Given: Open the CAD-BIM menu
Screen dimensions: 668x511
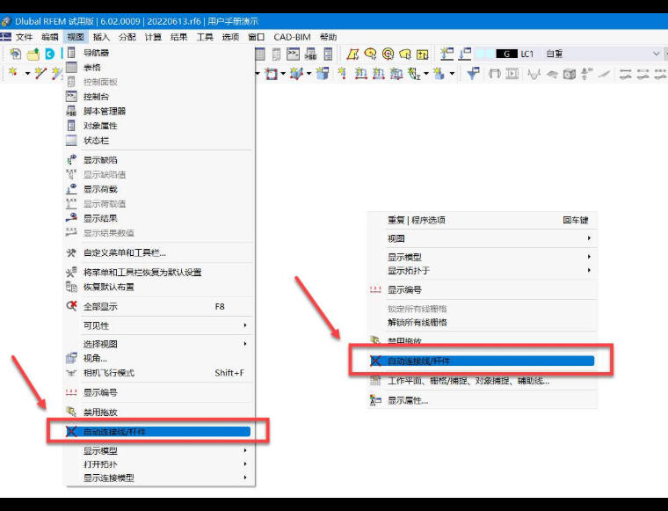Looking at the screenshot, I should (292, 37).
